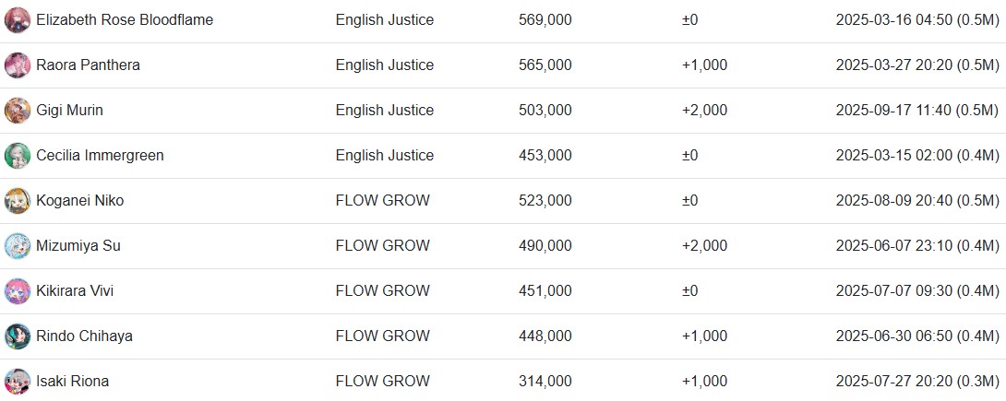Open Mizumiya Su's avatar icon
The image size is (1006, 401).
[18, 246]
